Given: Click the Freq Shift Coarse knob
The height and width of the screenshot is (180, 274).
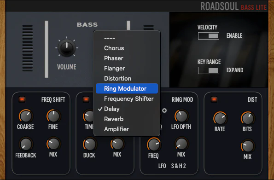Looking at the screenshot, I should coord(26,116).
